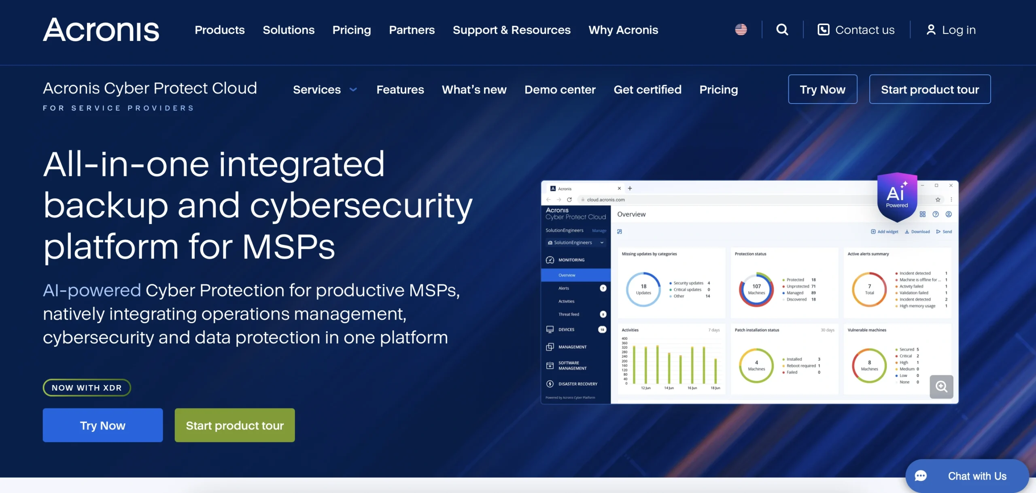The width and height of the screenshot is (1036, 493).
Task: Select Monitoring in the dashboard sidebar
Action: (x=571, y=260)
